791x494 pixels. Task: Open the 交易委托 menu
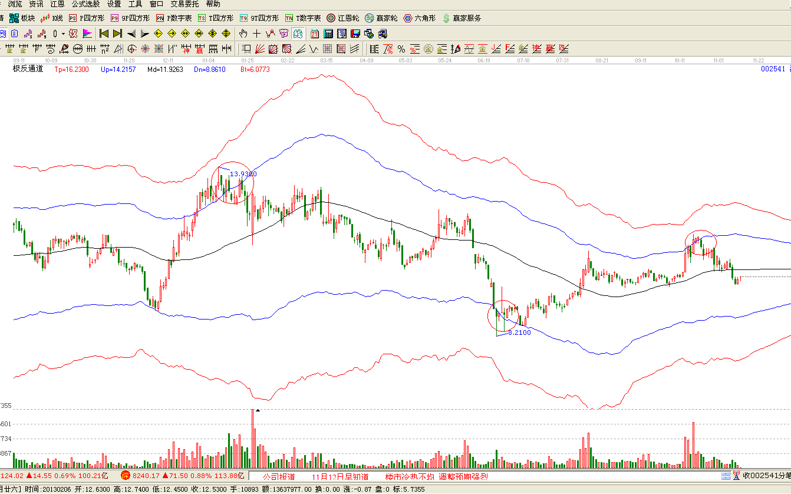click(x=184, y=4)
